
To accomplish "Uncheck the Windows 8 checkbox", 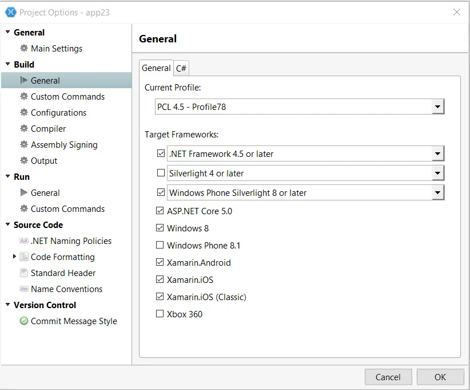I will coord(160,228).
